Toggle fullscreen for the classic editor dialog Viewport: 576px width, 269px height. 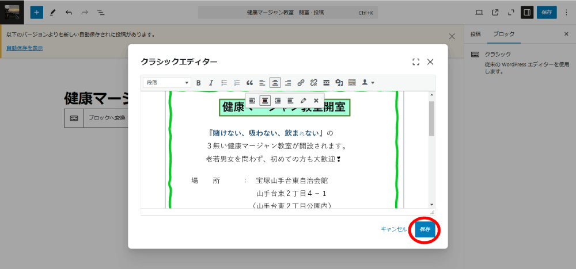point(416,62)
